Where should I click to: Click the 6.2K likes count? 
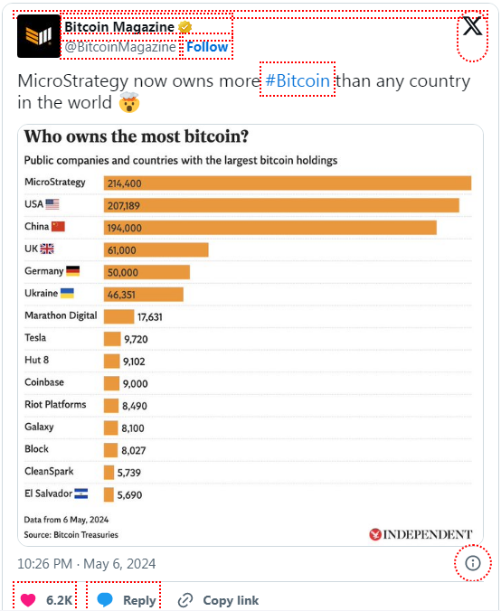tap(60, 600)
